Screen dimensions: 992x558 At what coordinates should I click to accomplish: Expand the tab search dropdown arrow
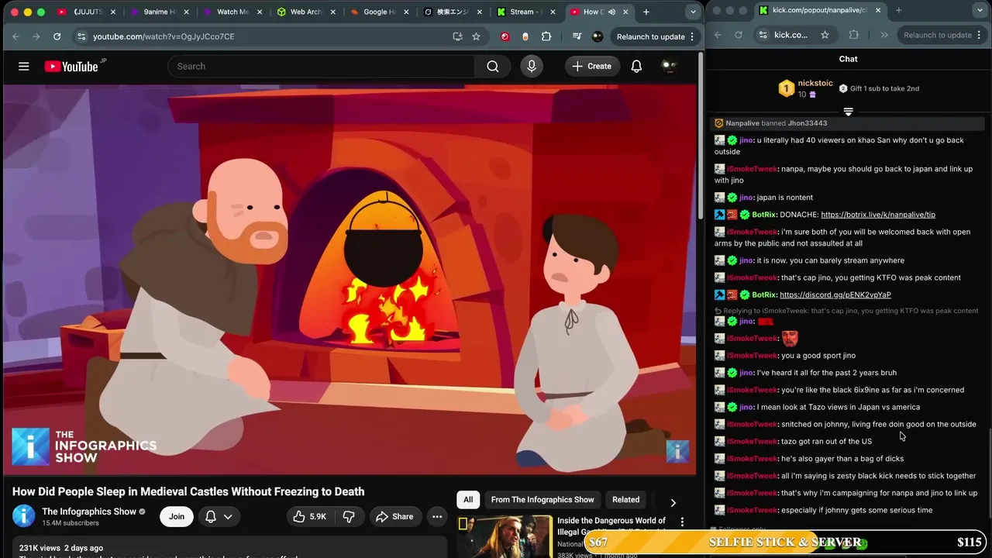point(693,12)
